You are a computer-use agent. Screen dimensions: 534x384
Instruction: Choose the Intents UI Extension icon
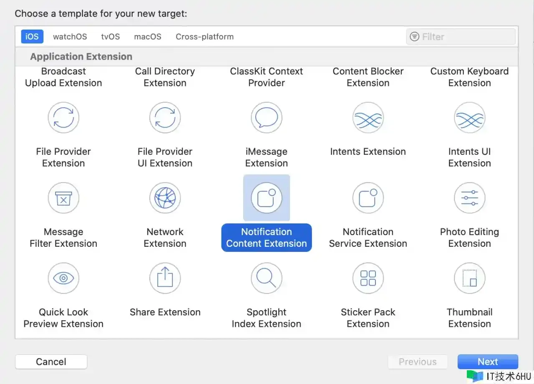click(469, 118)
